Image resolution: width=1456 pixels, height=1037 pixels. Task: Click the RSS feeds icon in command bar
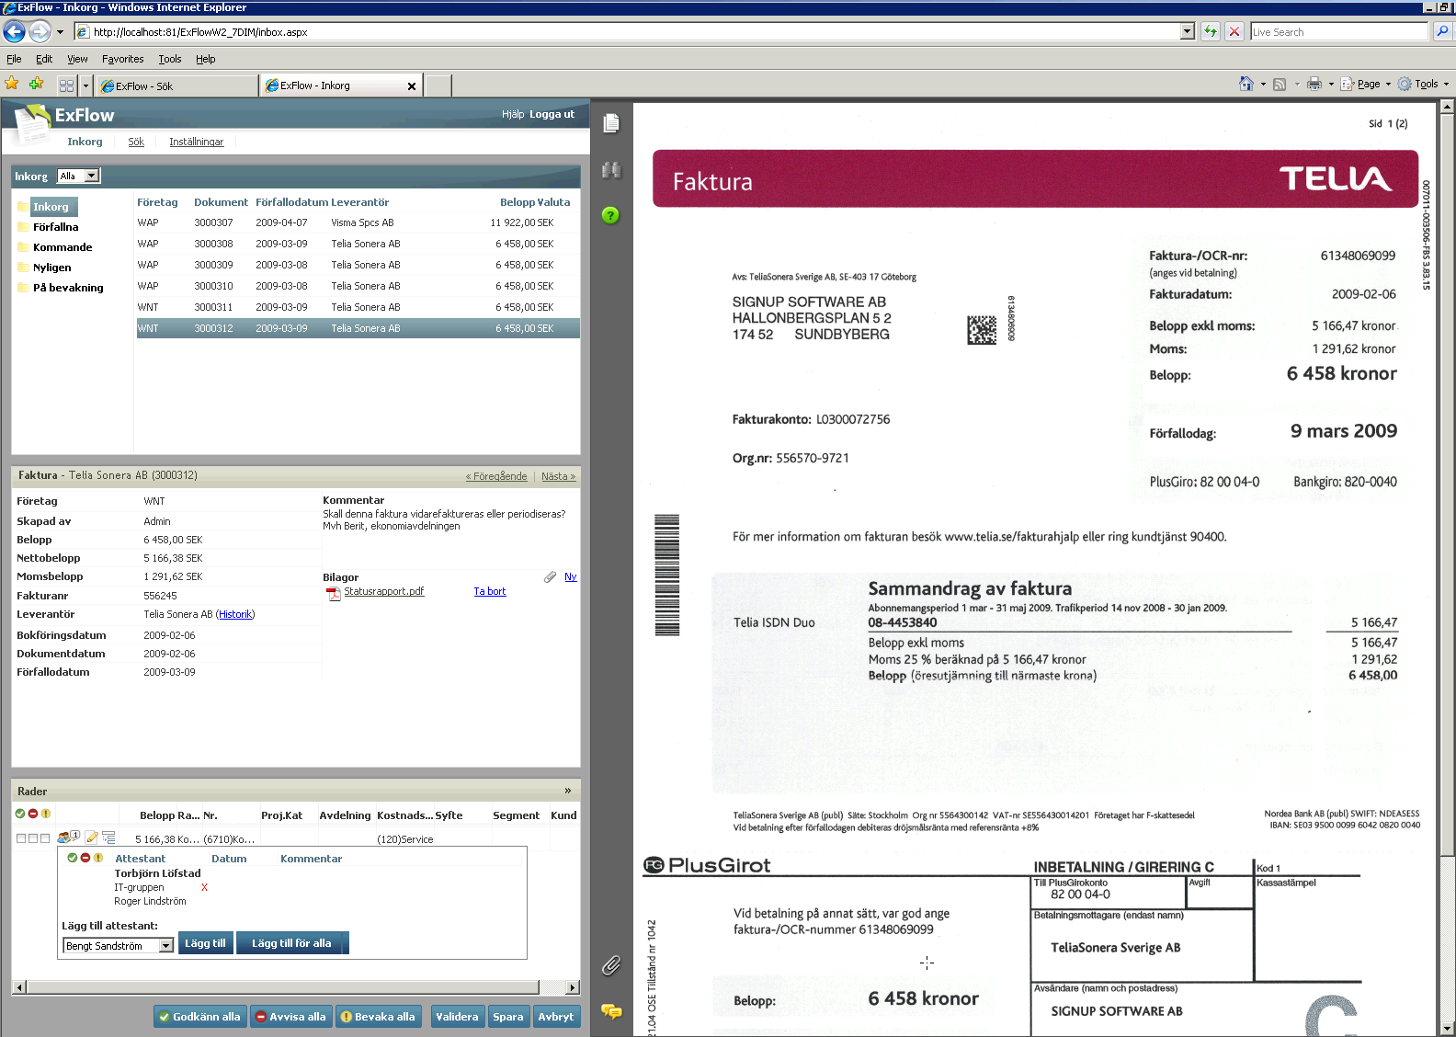(x=1279, y=84)
